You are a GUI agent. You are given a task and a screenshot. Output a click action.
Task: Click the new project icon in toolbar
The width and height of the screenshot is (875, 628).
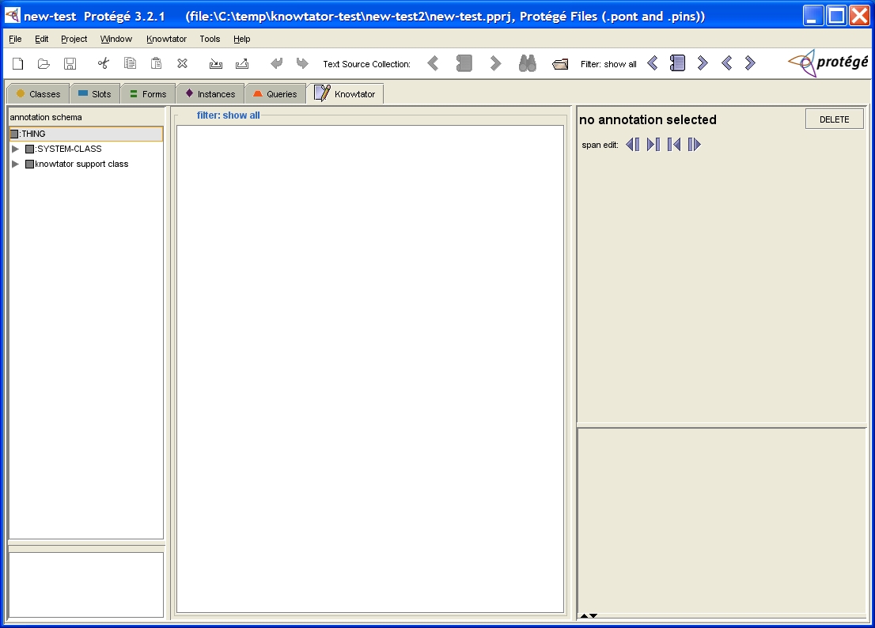pos(18,64)
